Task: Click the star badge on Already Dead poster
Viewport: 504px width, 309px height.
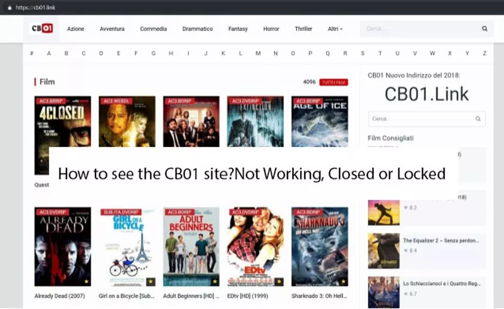Action: pos(86,281)
